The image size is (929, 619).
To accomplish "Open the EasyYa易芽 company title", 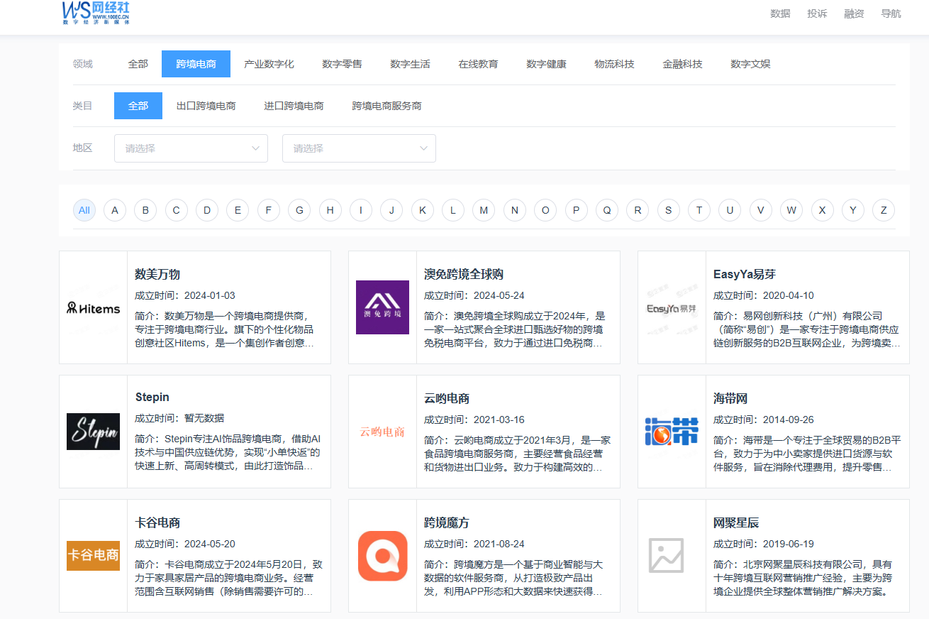I will (x=745, y=274).
